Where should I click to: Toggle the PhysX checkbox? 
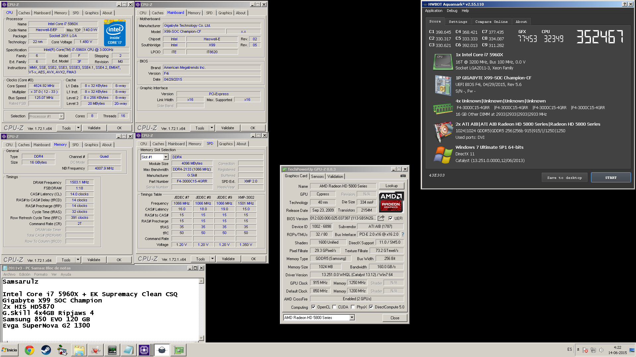pyautogui.click(x=353, y=307)
